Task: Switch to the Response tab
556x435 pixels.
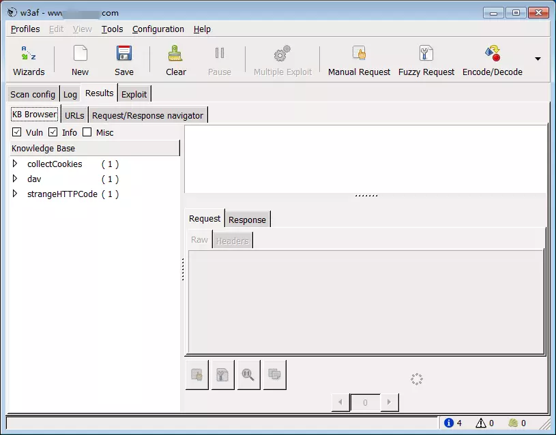Action: [247, 220]
